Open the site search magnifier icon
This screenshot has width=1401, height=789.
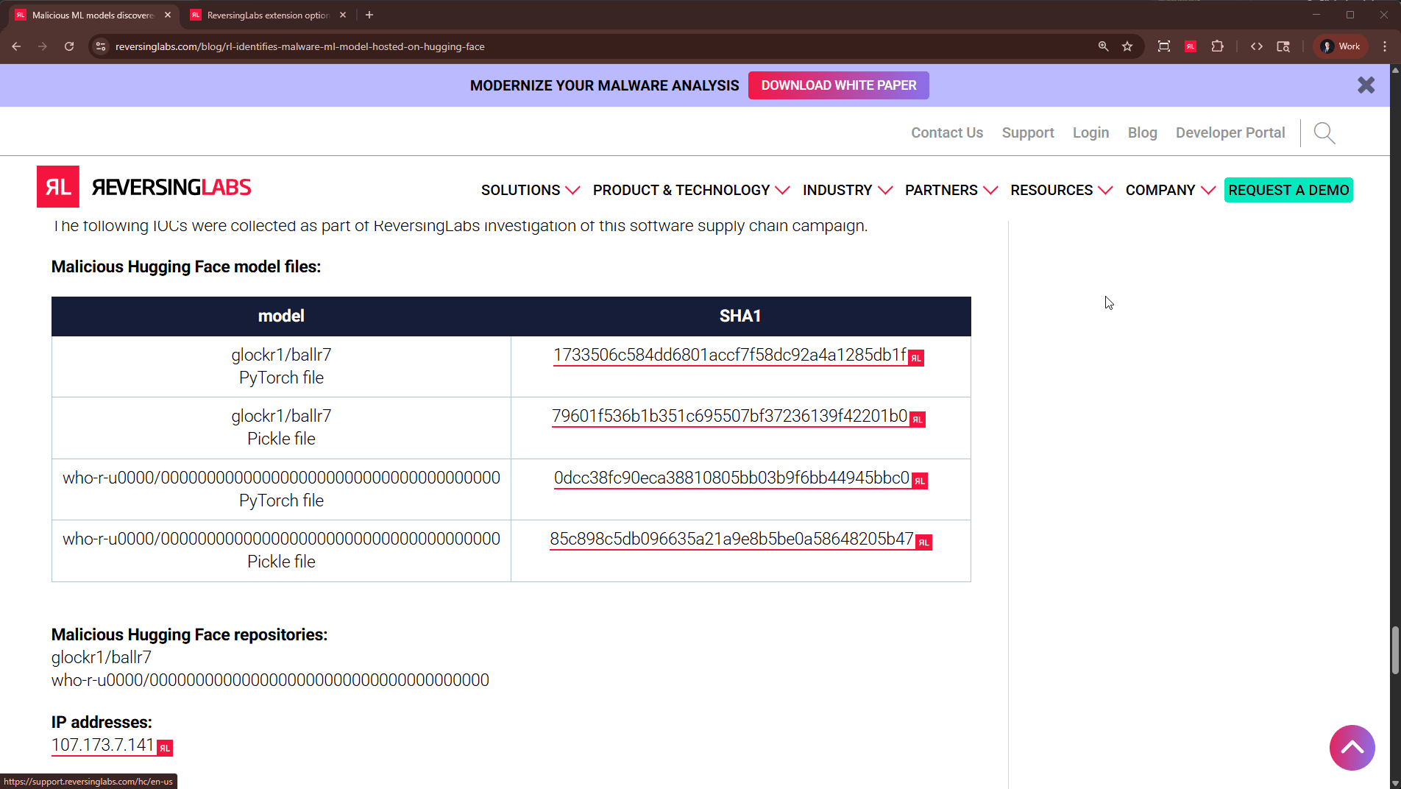pos(1324,133)
